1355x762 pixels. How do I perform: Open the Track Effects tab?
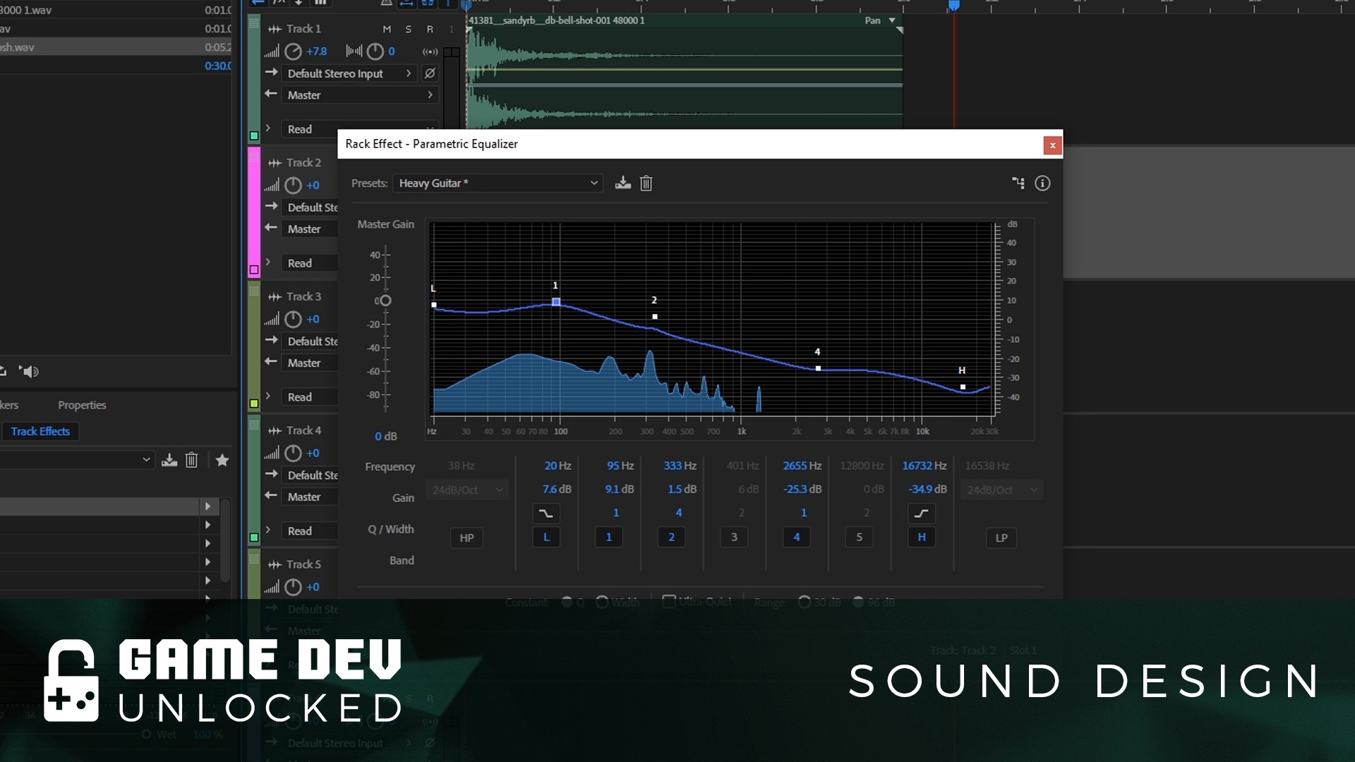[x=40, y=431]
